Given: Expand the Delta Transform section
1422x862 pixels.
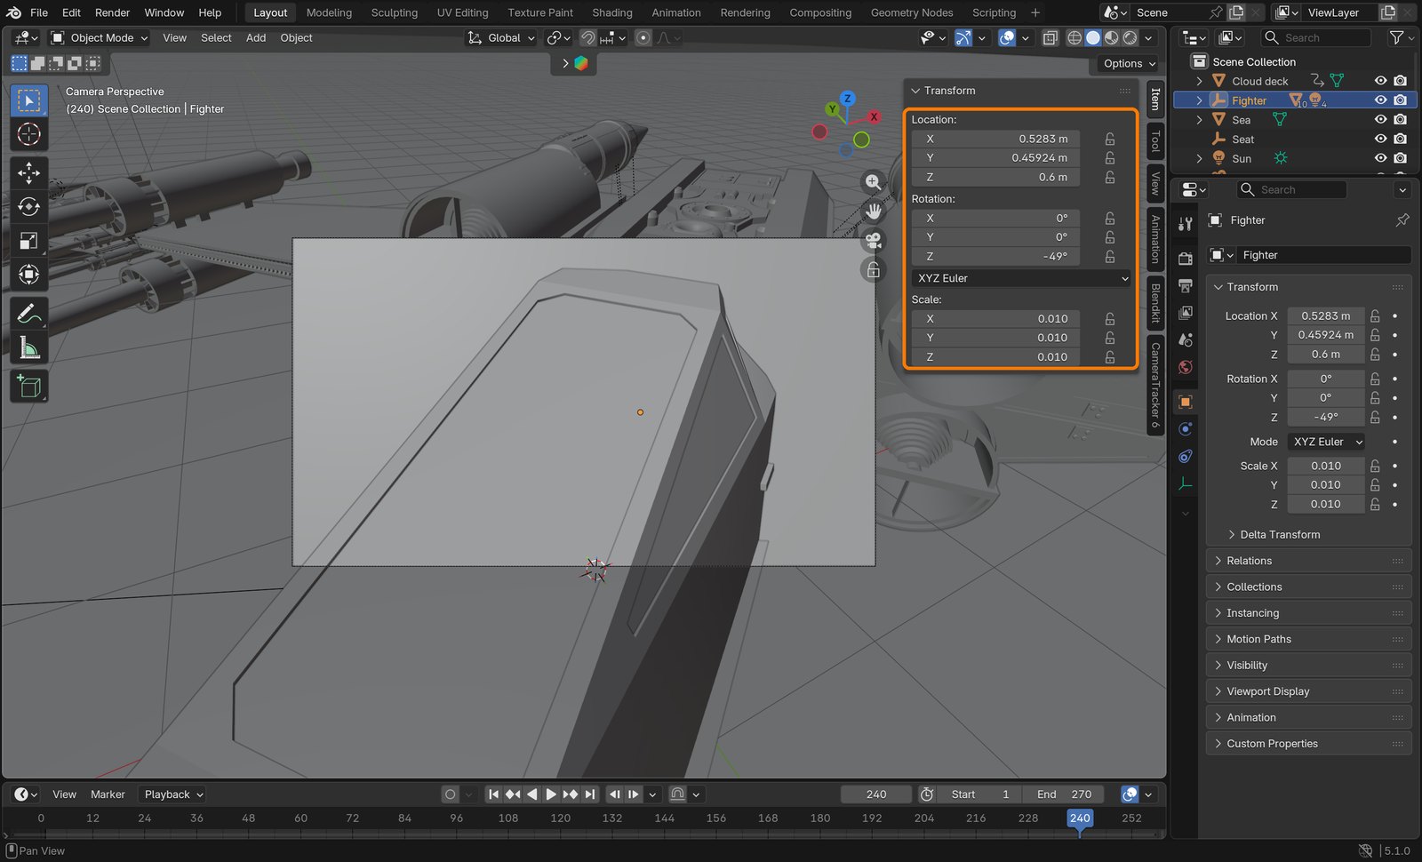Looking at the screenshot, I should (1280, 535).
